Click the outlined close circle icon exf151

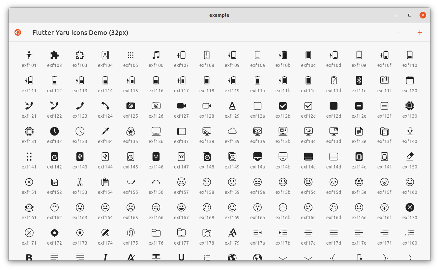tap(29, 182)
